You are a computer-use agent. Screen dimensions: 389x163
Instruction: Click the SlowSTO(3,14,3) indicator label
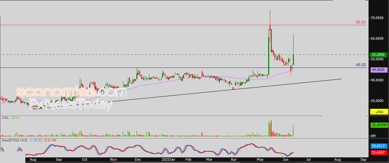click(14, 140)
